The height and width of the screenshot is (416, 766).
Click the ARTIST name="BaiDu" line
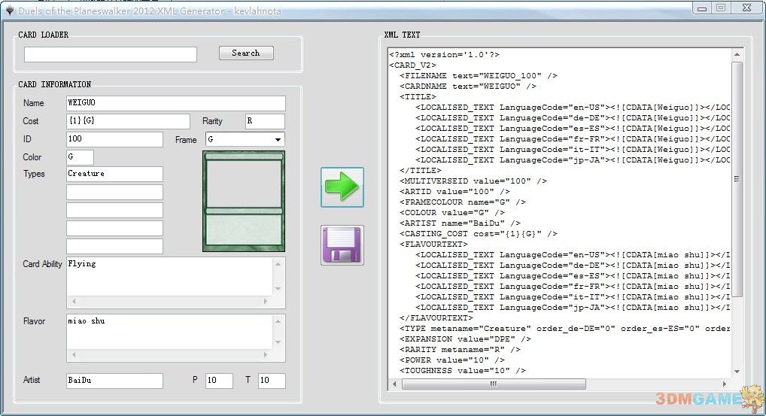[461, 223]
